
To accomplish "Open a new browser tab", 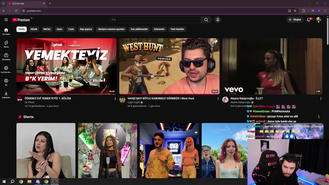I will (x=50, y=4).
